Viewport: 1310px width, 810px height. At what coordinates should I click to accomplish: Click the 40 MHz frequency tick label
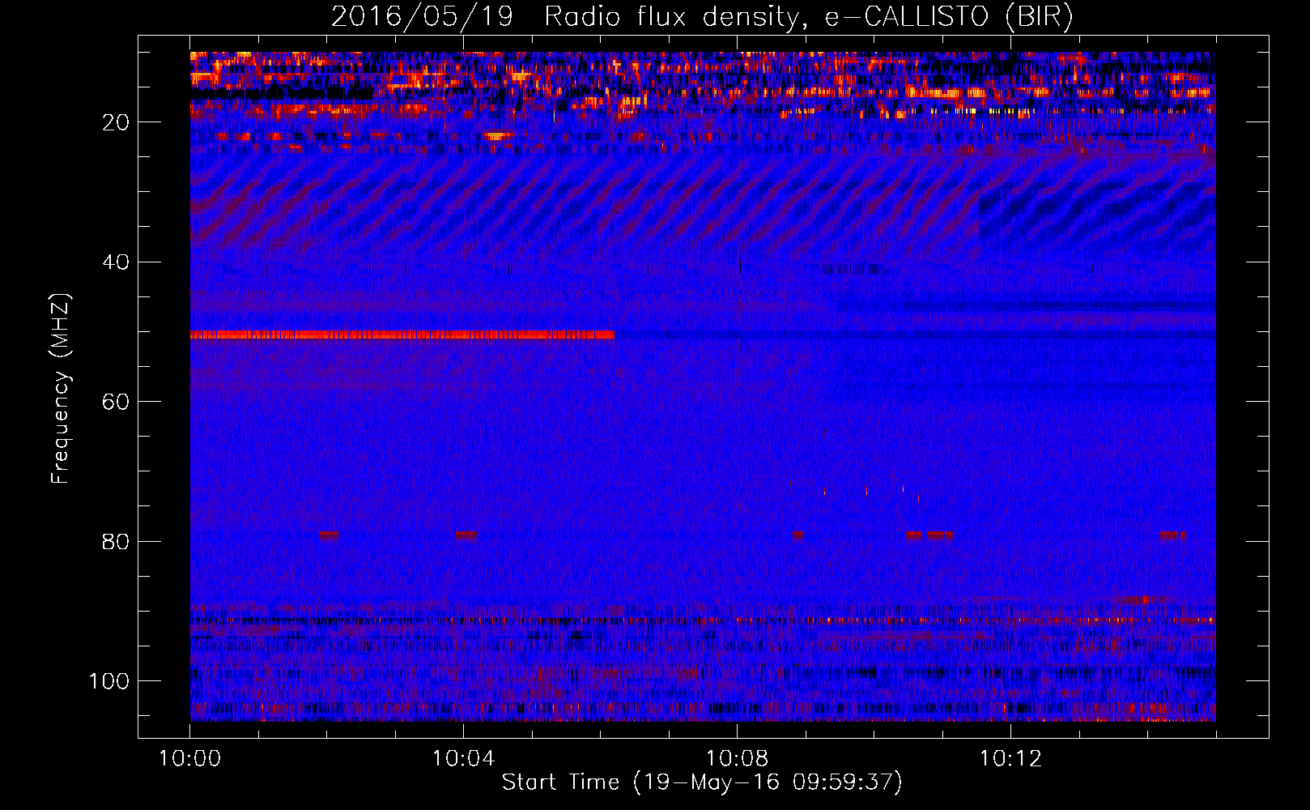point(117,262)
